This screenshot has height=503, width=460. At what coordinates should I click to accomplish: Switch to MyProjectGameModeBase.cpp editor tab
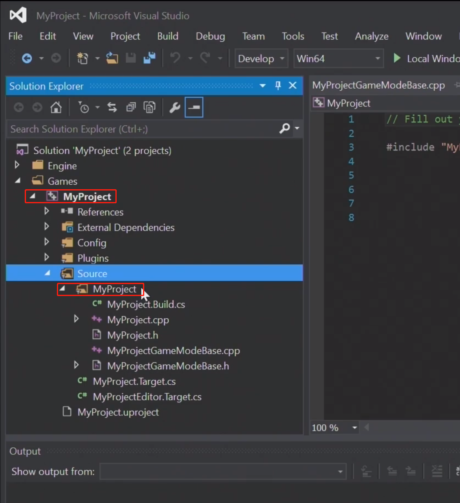tap(378, 85)
